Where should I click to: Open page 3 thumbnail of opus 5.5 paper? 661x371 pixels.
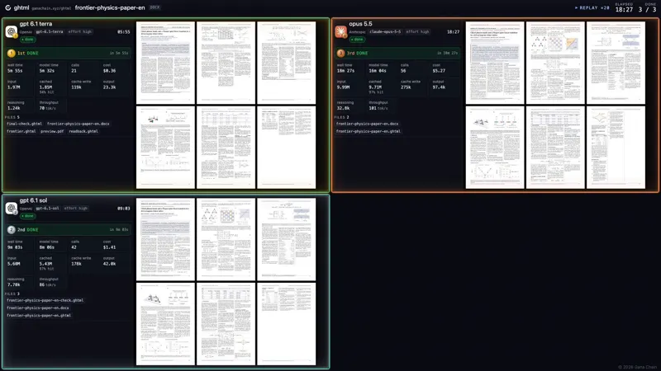pyautogui.click(x=616, y=63)
